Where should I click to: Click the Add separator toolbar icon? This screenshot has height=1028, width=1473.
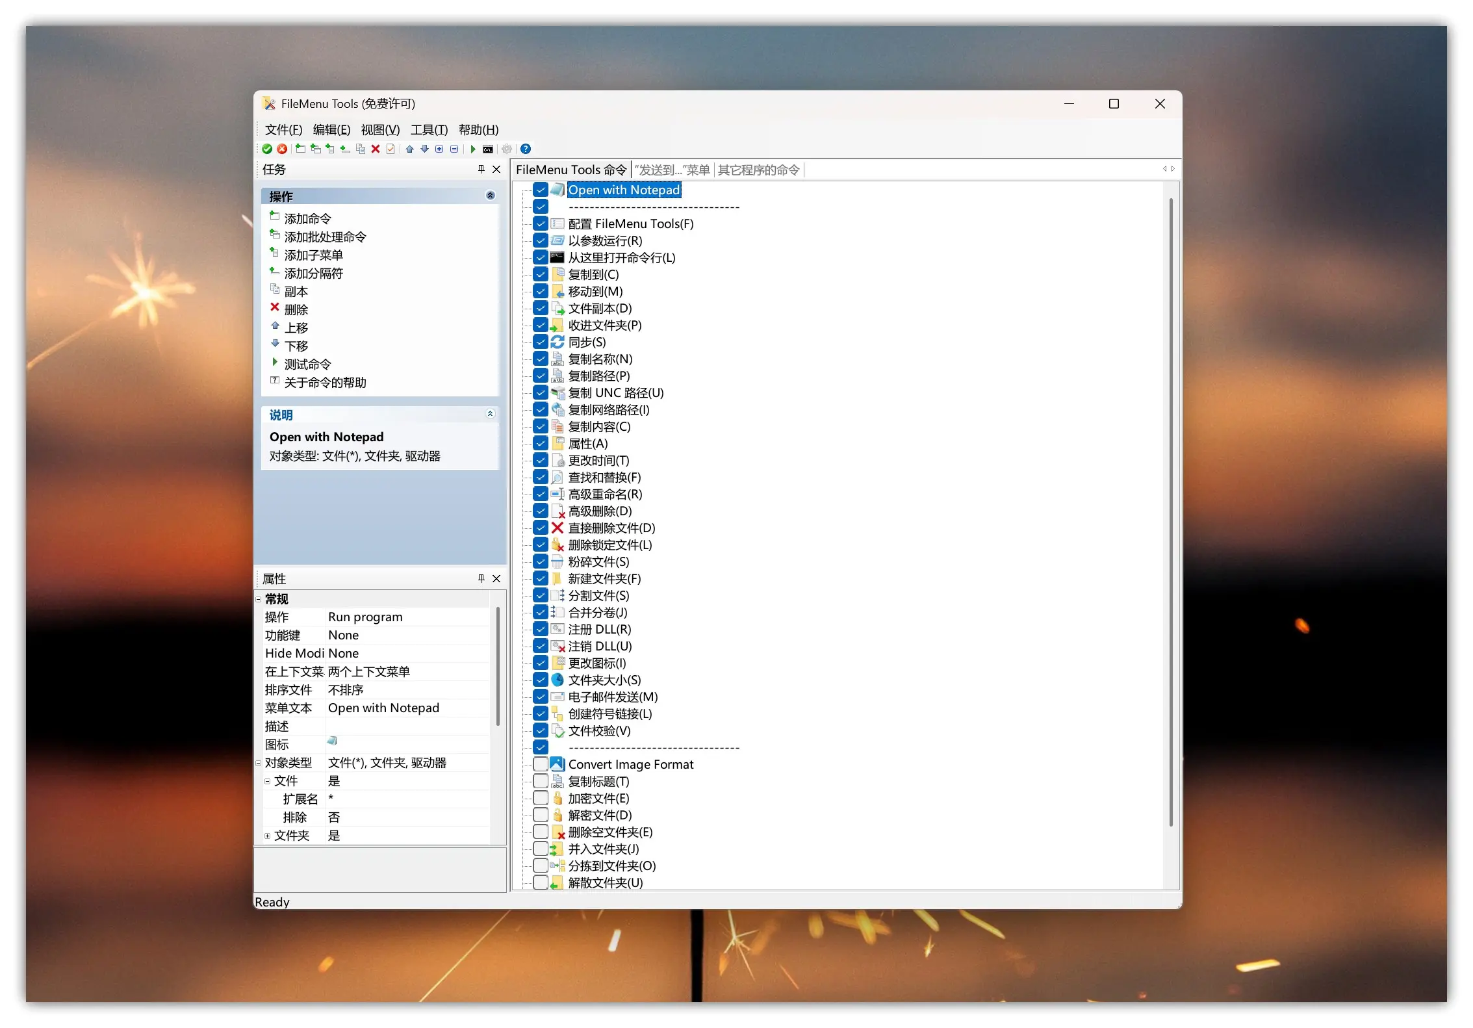345,149
